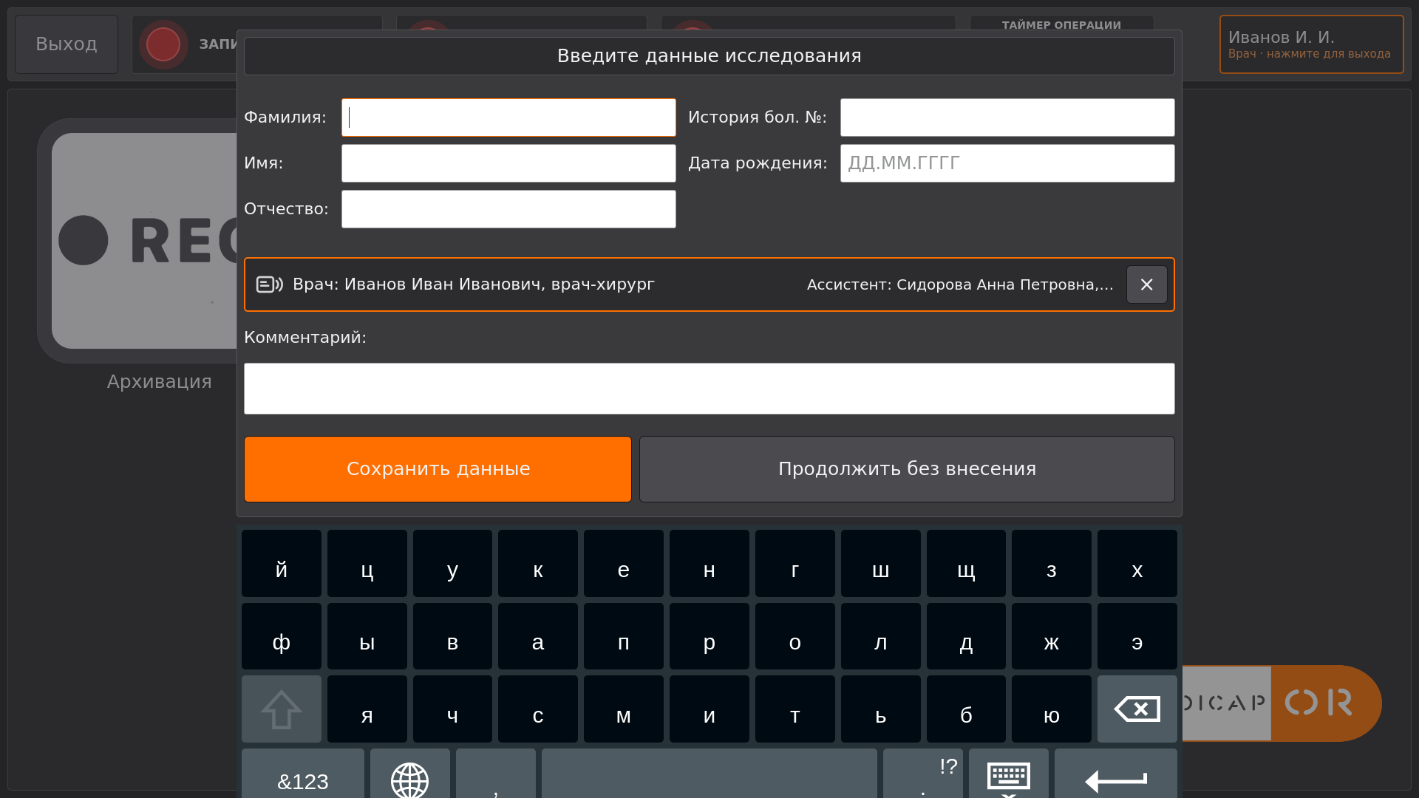1419x798 pixels.
Task: Focus the Фамилия input field
Action: pyautogui.click(x=508, y=117)
